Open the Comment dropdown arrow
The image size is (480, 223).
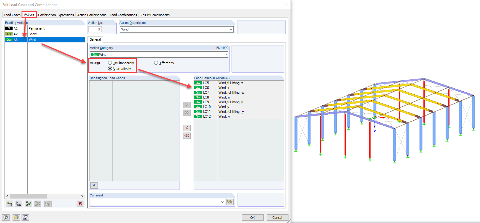point(222,202)
